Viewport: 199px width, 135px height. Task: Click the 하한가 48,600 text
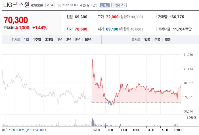[131, 29]
